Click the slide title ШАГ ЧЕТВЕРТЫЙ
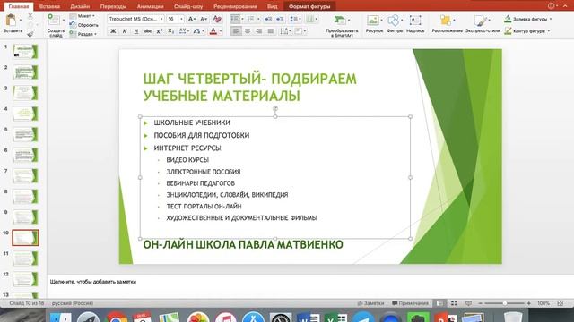Image resolution: width=574 pixels, height=322 pixels. pos(249,88)
